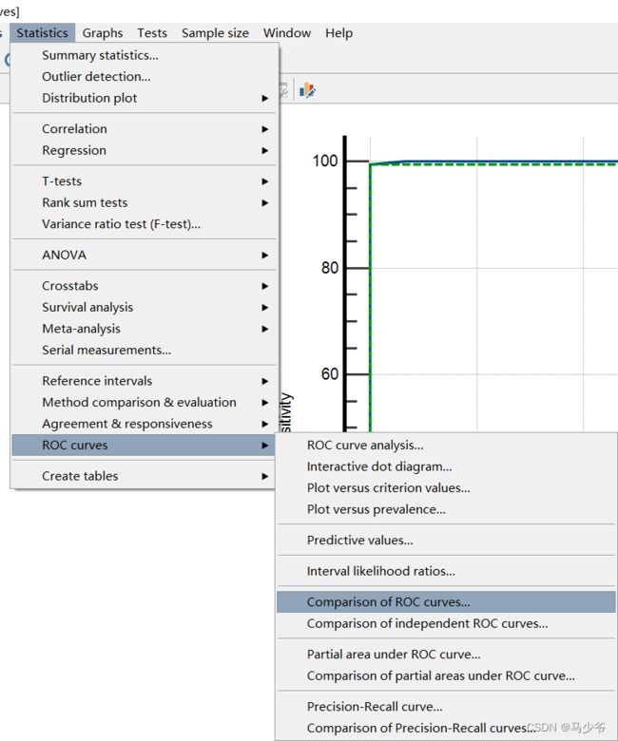Viewport: 618px width, 741px height.
Task: Expand the Meta-analysis submenu
Action: point(145,329)
